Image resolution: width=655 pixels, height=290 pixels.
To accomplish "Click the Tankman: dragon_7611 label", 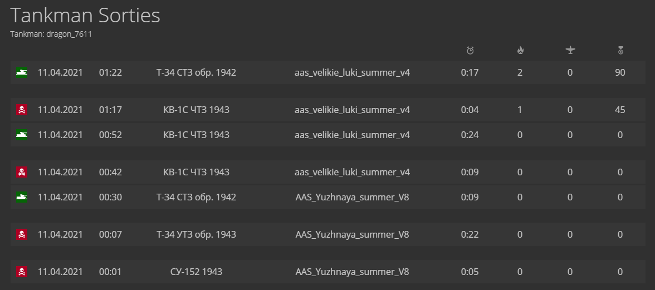I will [51, 34].
